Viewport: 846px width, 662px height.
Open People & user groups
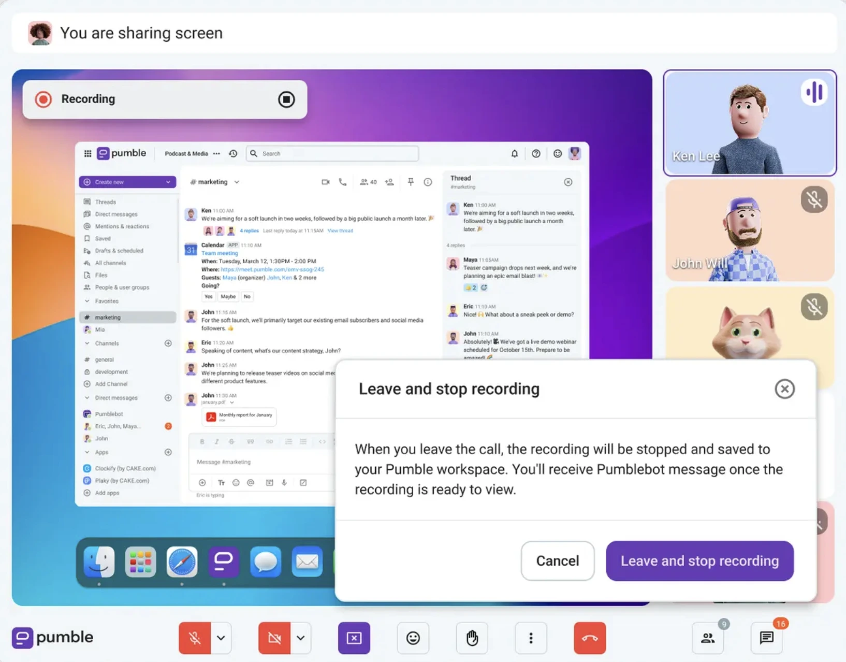(122, 287)
